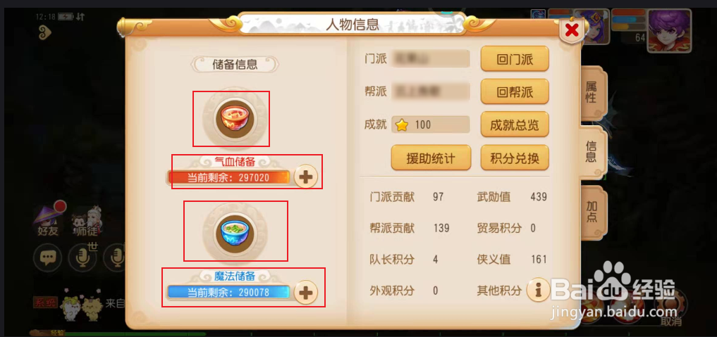Add to 气血储备 with plus button
717x337 pixels.
coord(305,177)
